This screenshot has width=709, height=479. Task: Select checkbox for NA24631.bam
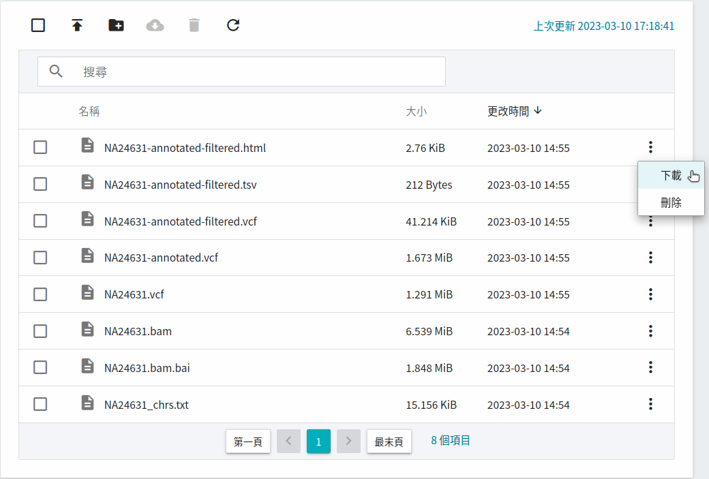(x=40, y=331)
